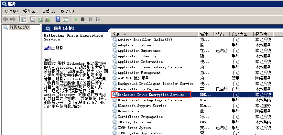Click the Back arrow toolbar icon
Image resolution: width=283 pixels, height=135 pixels.
pos(6,19)
